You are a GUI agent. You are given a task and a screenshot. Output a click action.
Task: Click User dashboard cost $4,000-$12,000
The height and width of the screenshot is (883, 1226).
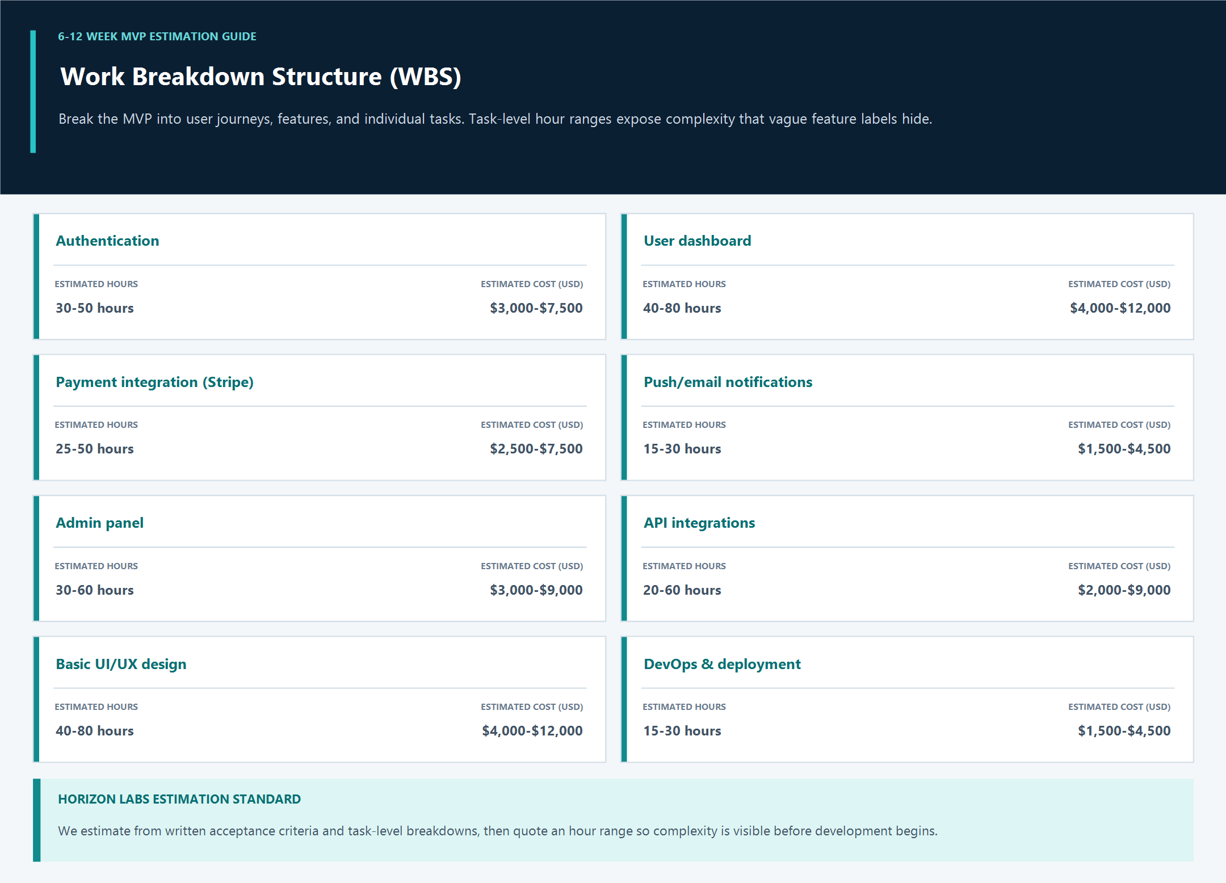pos(1120,308)
